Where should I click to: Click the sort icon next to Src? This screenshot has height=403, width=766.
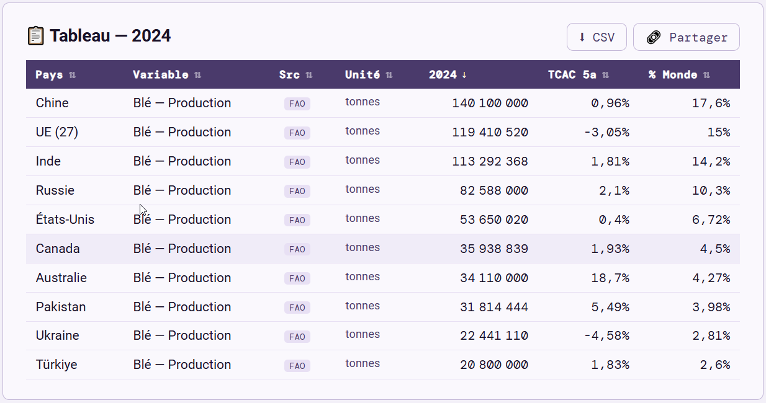tap(309, 75)
